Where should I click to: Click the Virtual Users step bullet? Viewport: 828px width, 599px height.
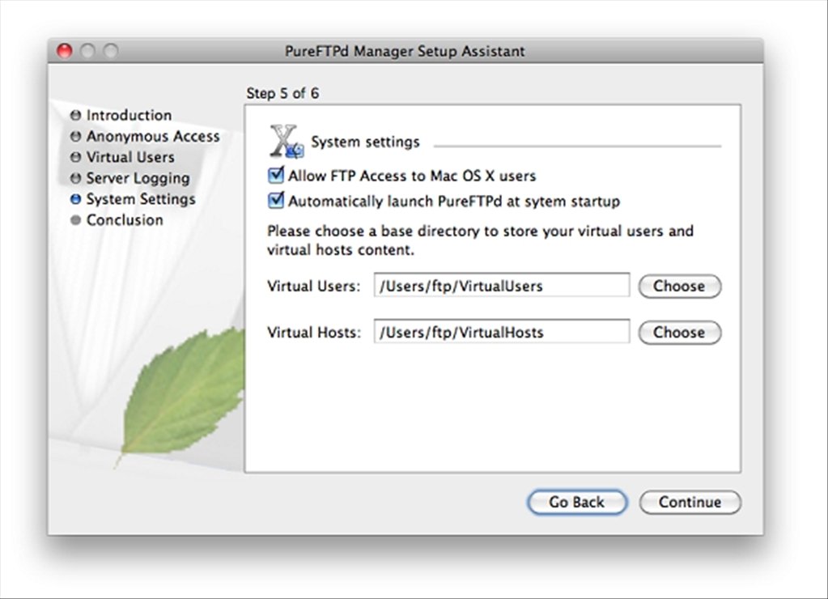click(x=75, y=157)
